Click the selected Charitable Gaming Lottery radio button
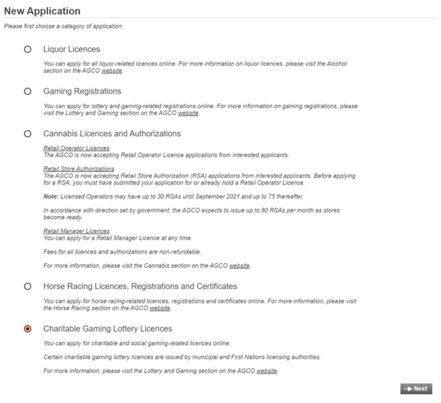 coord(28,329)
